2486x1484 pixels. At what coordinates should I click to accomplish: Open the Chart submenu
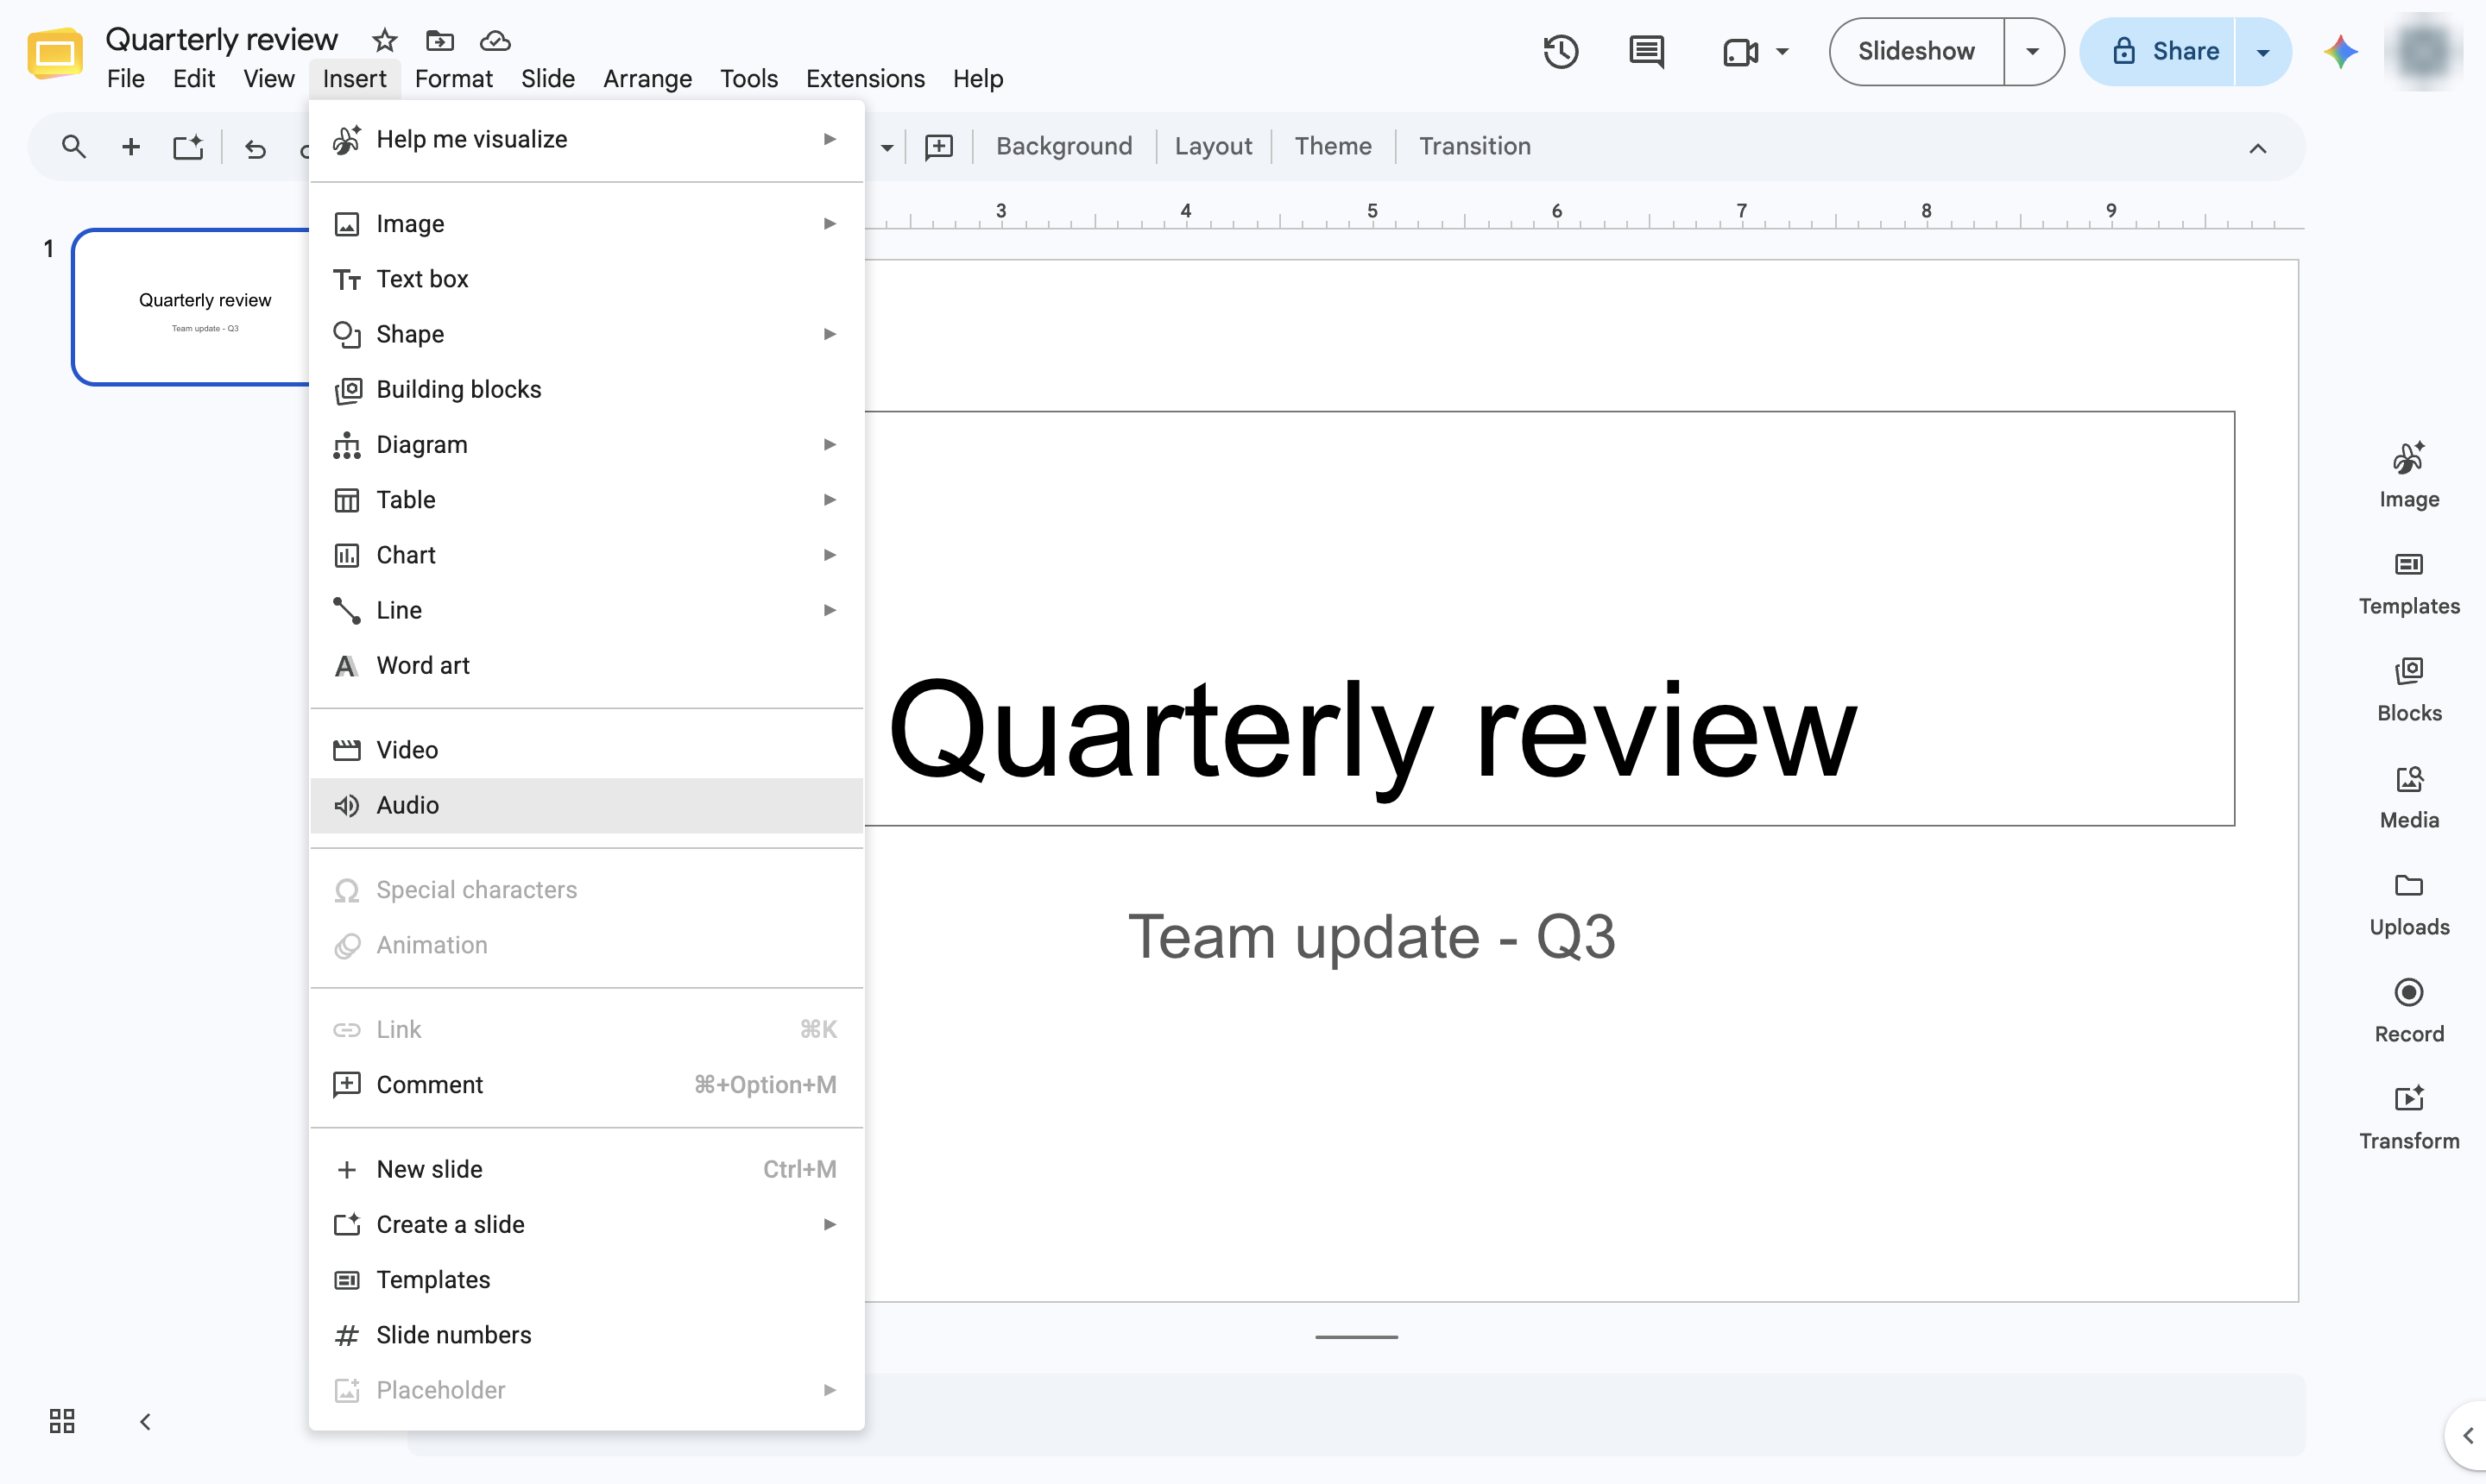coord(586,555)
